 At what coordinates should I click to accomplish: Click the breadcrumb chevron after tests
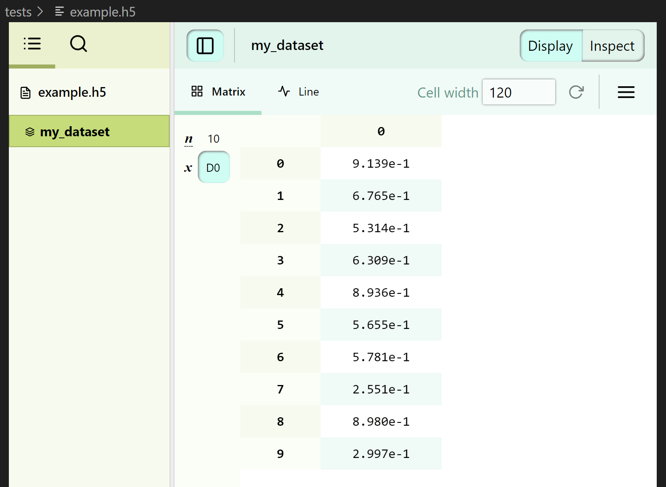point(40,12)
